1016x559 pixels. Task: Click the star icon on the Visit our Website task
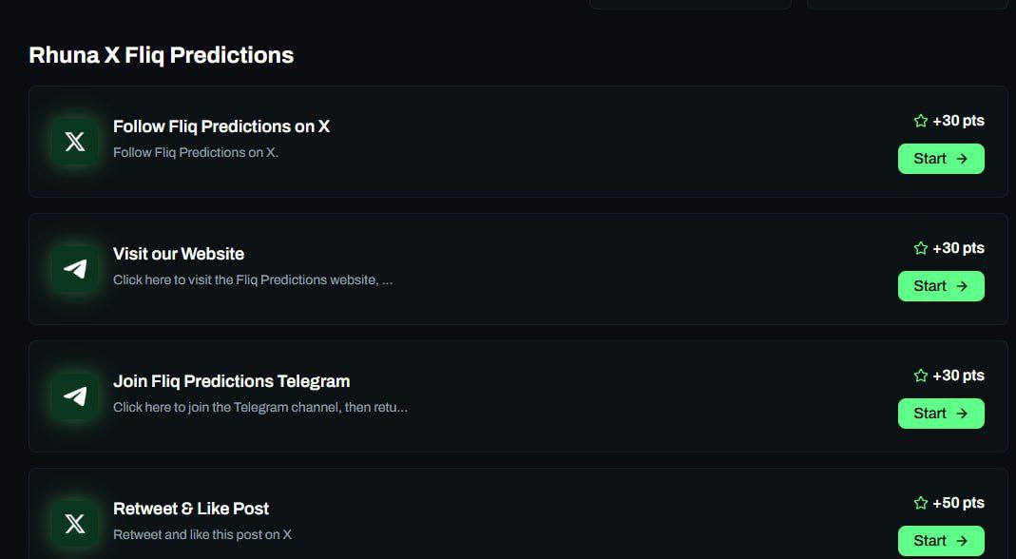(x=920, y=248)
